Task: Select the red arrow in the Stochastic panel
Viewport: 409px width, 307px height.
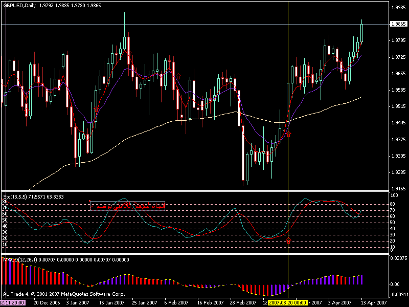Action: [289, 240]
